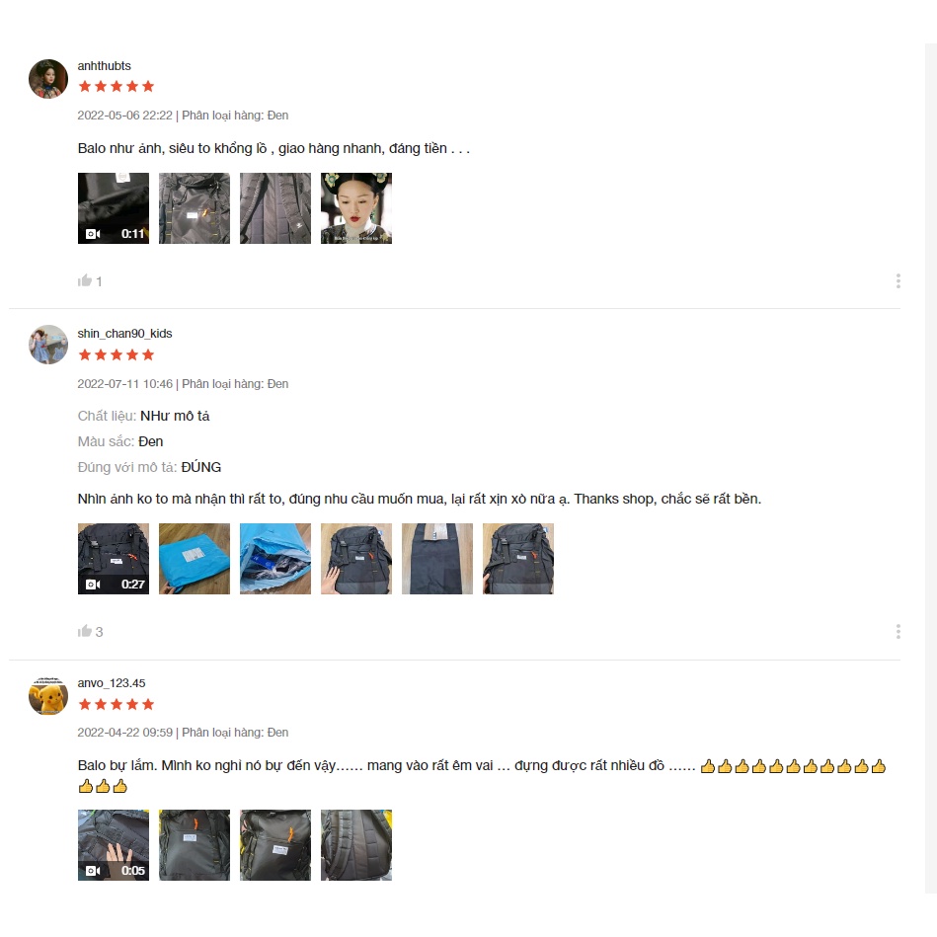Screen dimensions: 937x937
Task: Play the 0:11 review video
Action: click(114, 208)
